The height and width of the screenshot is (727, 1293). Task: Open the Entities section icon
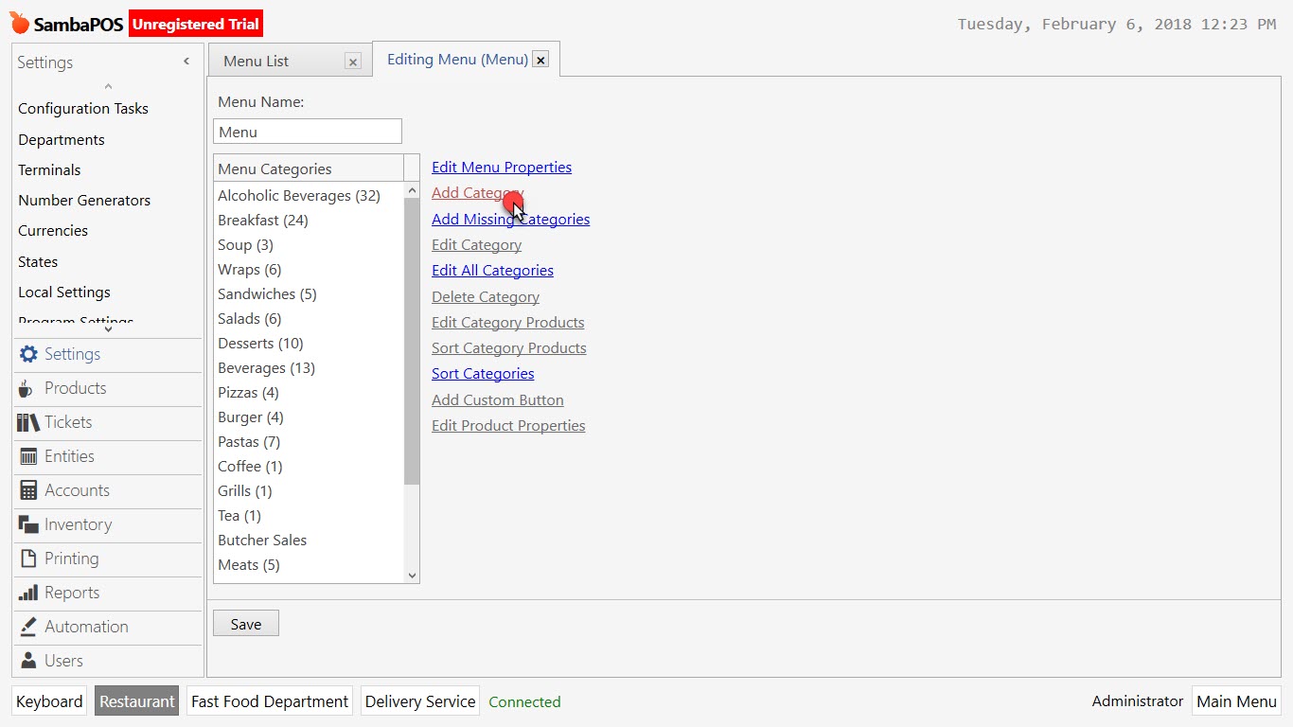tap(27, 457)
